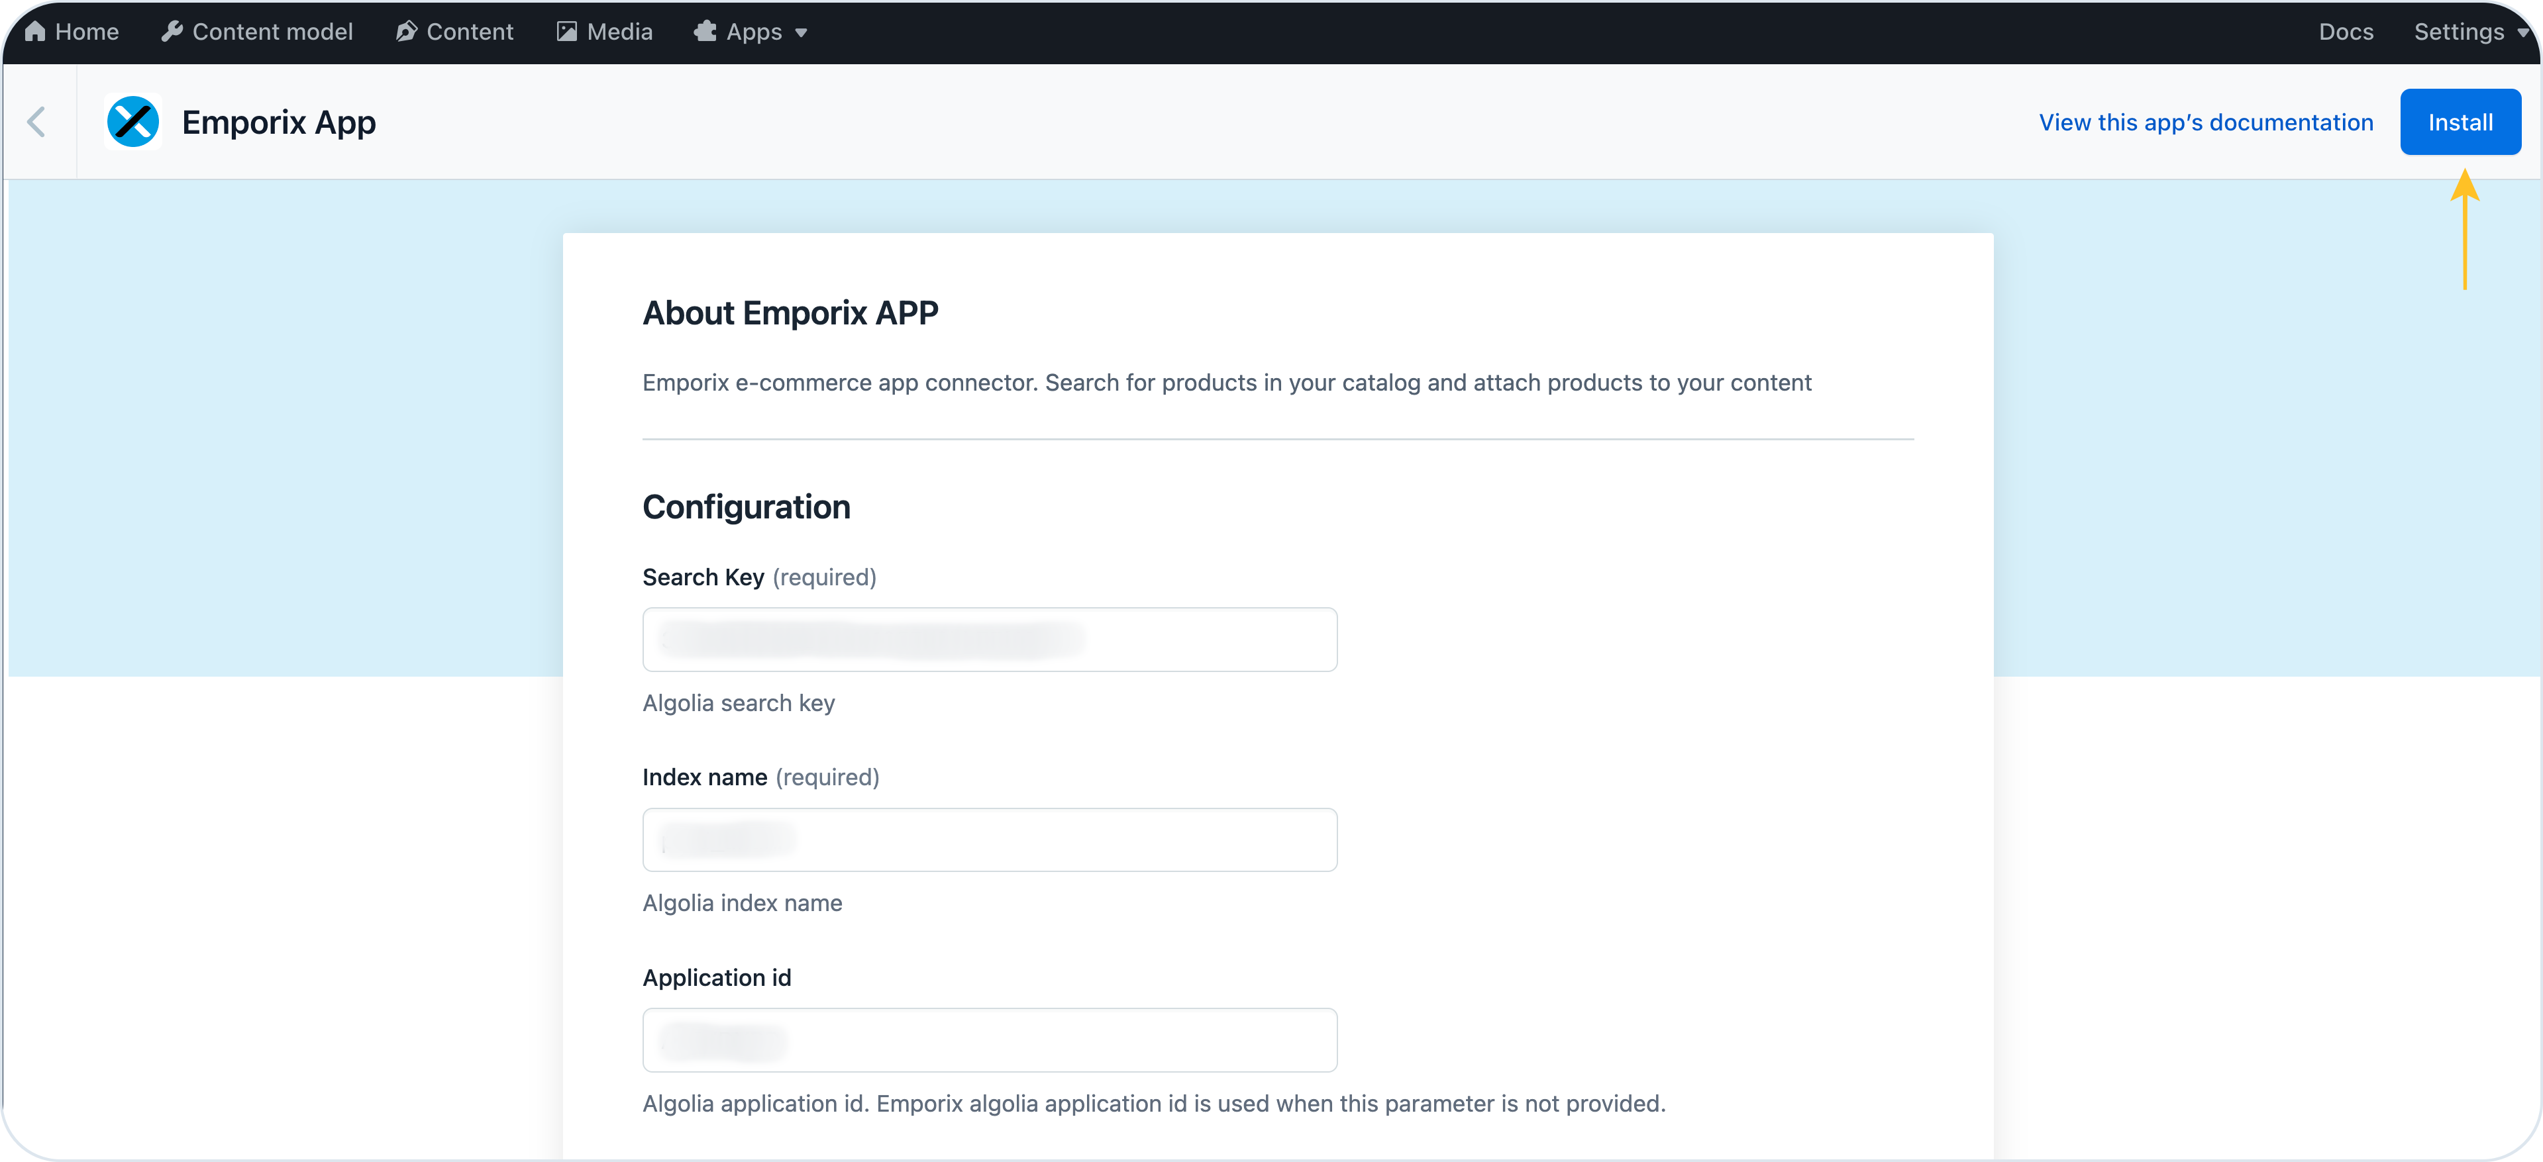2543x1162 pixels.
Task: Open the Settings menu label
Action: click(2458, 32)
